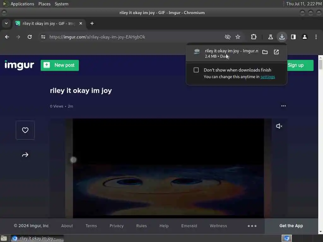The height and width of the screenshot is (242, 323).
Task: Expand more footer links ellipsis
Action: [252, 226]
